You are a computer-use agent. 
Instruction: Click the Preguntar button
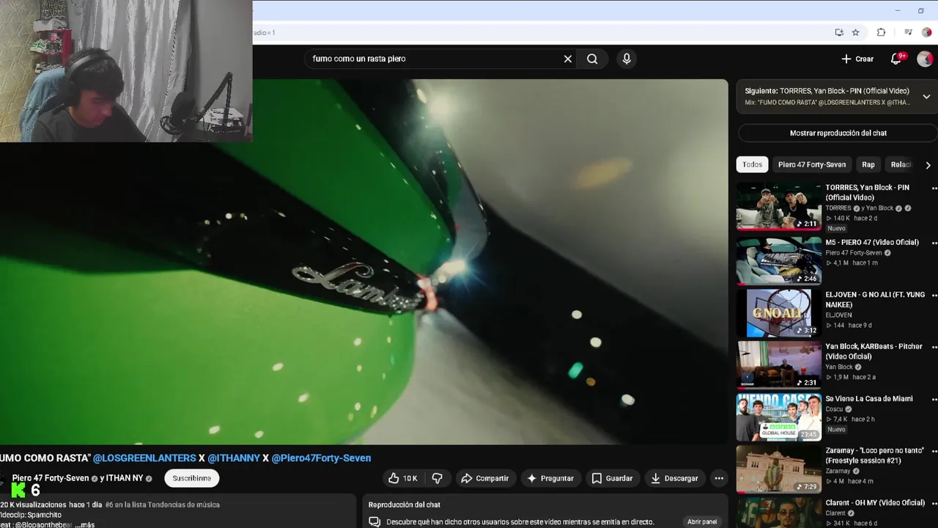(550, 478)
